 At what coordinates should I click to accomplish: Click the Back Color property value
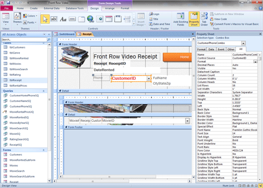(x=245, y=113)
